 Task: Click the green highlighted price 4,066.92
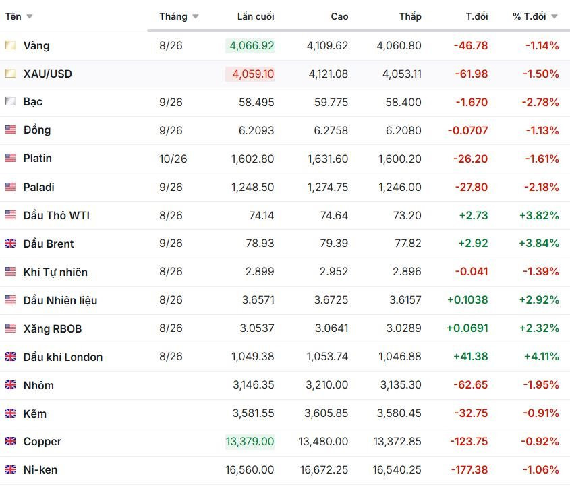point(250,46)
